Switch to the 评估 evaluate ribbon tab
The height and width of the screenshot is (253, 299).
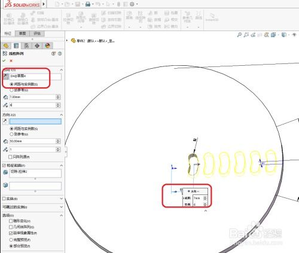pos(37,33)
